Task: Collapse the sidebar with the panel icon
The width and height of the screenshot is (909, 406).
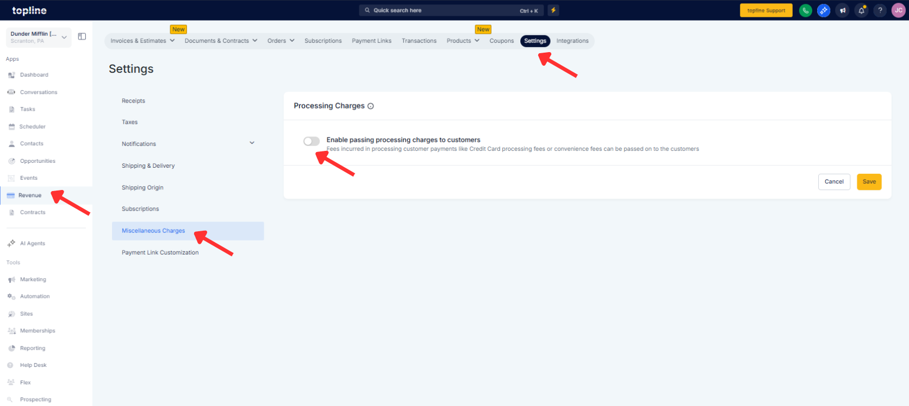Action: [82, 36]
